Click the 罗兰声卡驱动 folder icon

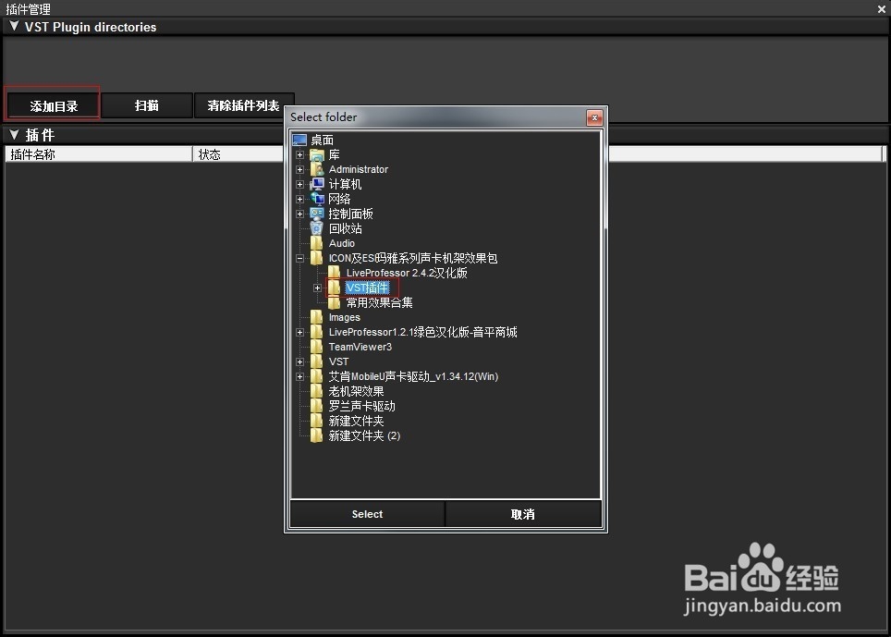[317, 406]
